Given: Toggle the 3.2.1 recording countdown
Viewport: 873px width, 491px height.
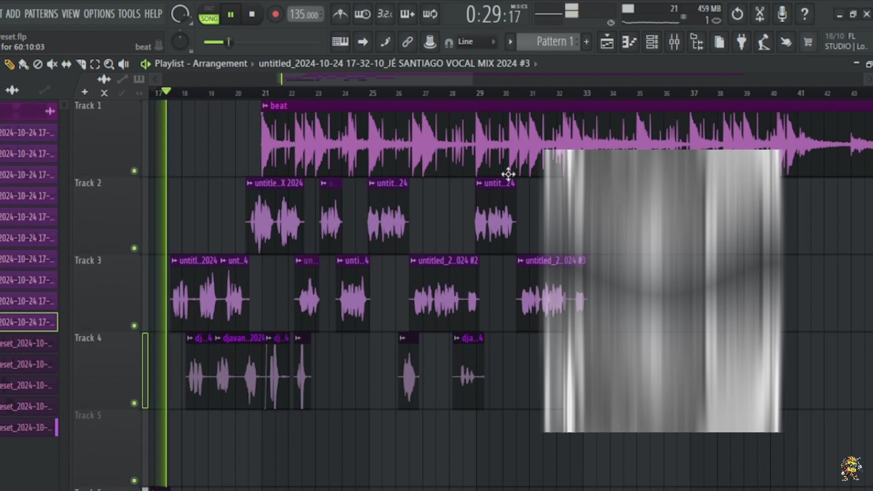Looking at the screenshot, I should pos(385,14).
